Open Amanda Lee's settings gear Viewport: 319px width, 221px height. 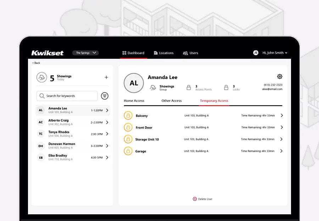click(x=279, y=76)
